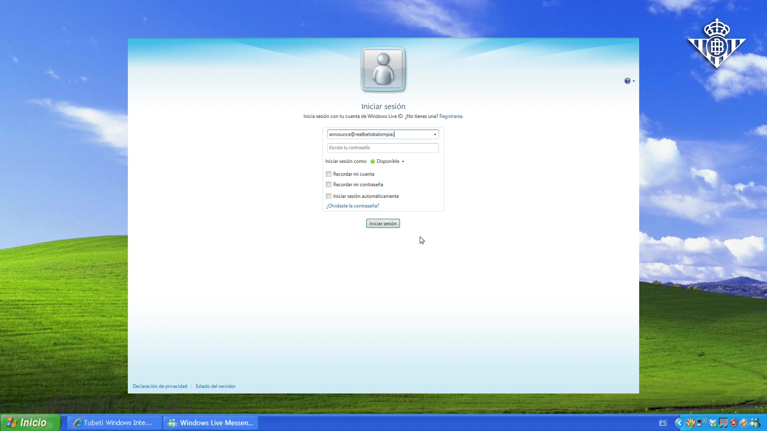Viewport: 767px width, 431px height.
Task: Click the Real Betis crest on desktop
Action: tap(717, 44)
